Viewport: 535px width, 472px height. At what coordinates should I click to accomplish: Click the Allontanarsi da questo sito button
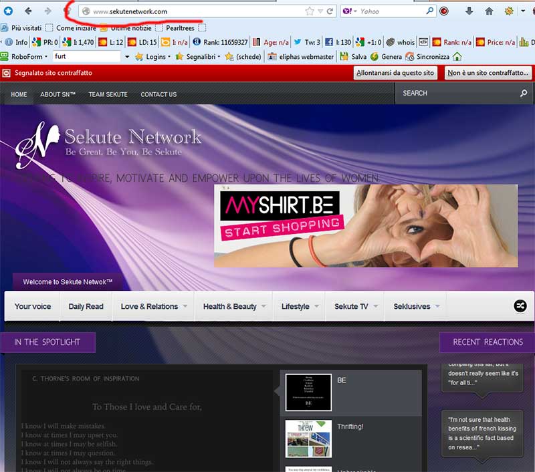pyautogui.click(x=395, y=73)
